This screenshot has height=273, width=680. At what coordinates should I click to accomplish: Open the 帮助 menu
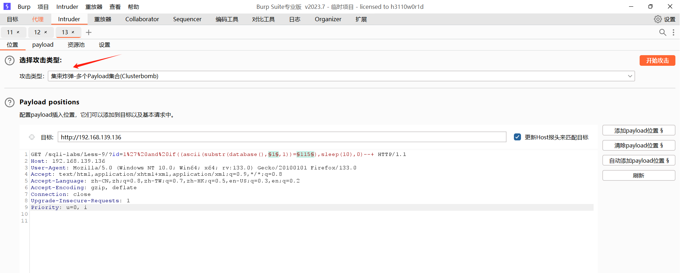134,7
